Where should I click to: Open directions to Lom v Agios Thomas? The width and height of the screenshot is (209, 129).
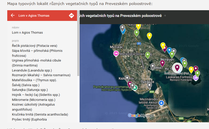point(71,15)
